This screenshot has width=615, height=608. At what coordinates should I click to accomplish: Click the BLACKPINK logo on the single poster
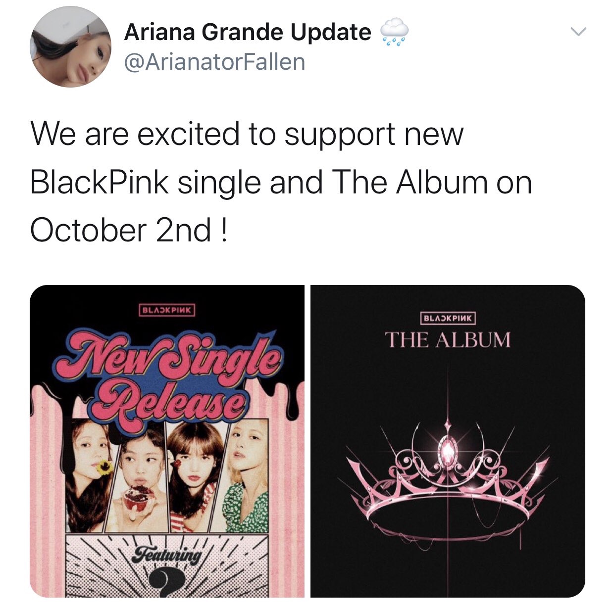167,310
